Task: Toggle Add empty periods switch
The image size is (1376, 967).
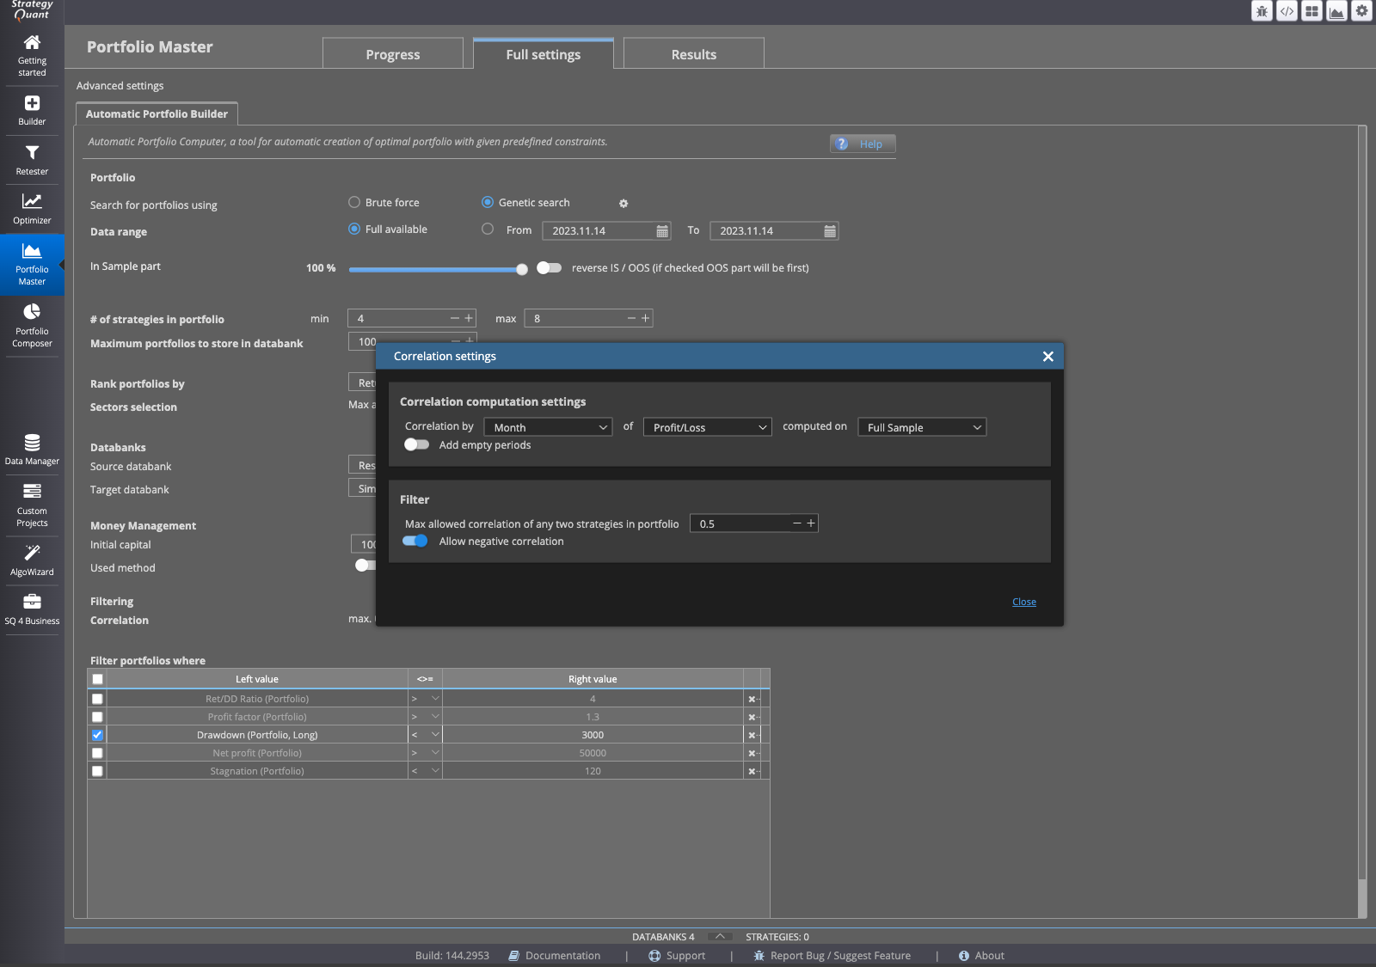Action: coord(416,444)
